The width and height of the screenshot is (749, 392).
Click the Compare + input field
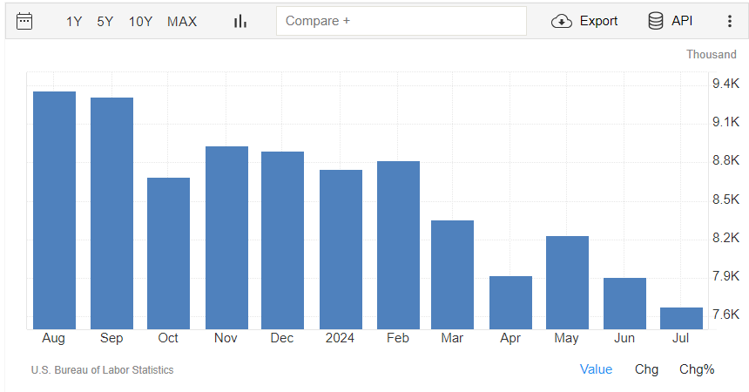(401, 21)
